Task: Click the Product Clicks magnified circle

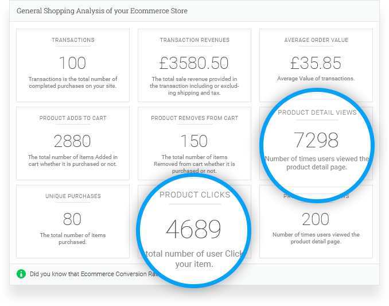Action: pos(194,231)
